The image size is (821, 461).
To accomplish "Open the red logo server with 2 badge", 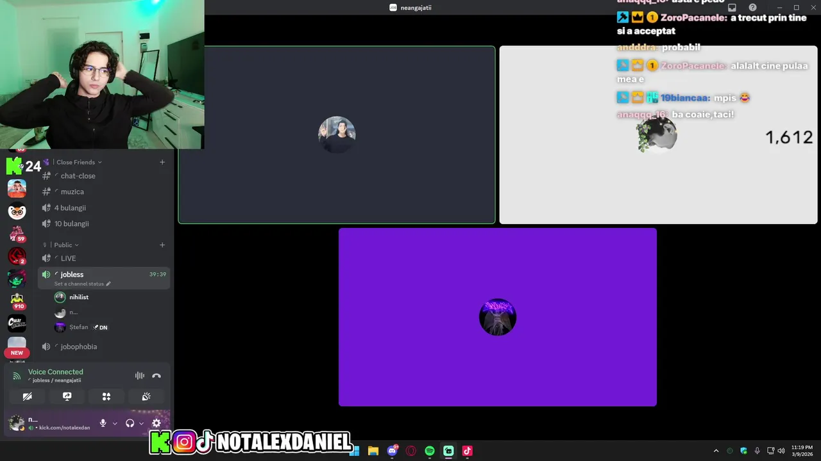I will [17, 256].
